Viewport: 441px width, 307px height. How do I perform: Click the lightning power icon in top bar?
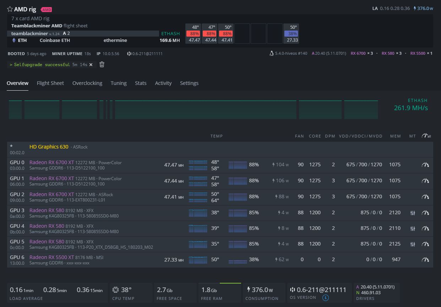click(x=414, y=8)
